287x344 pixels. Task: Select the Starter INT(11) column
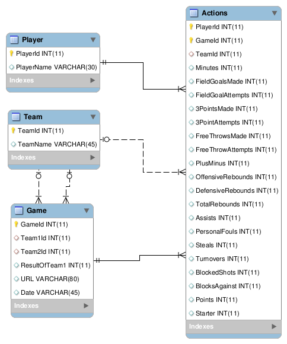[x=234, y=313]
